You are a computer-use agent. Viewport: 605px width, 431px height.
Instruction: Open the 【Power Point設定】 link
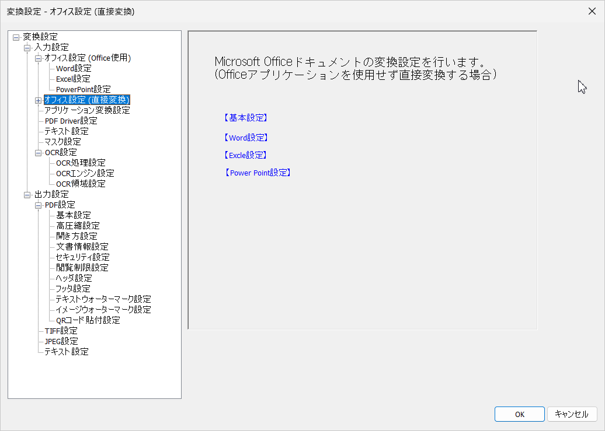point(257,172)
